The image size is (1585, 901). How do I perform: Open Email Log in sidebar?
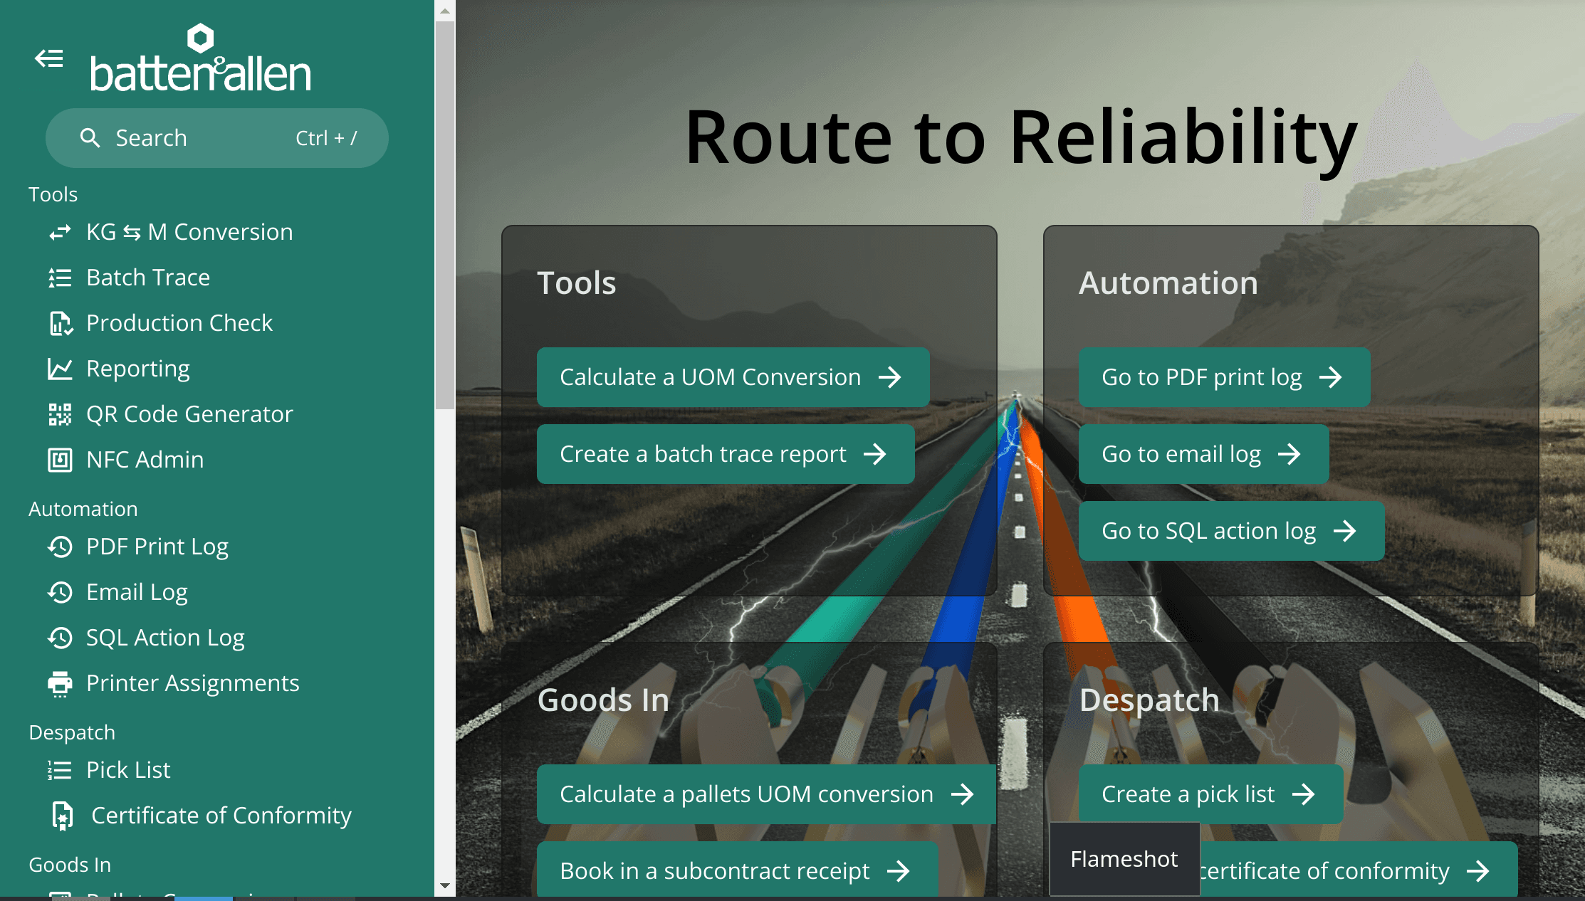point(137,592)
